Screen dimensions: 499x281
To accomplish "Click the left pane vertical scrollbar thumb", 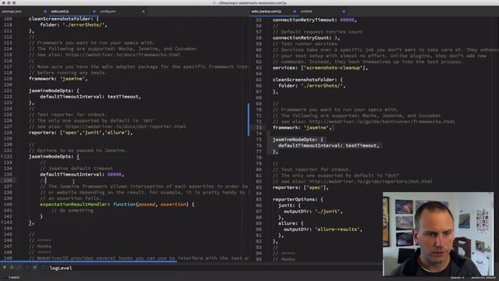I will pyautogui.click(x=248, y=119).
